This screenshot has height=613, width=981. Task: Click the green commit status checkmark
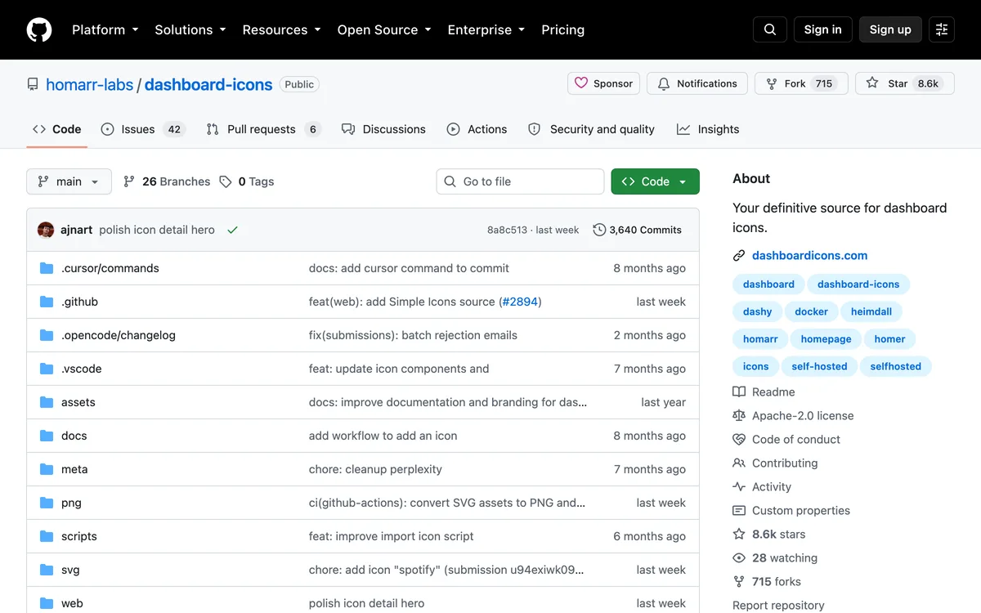[232, 230]
